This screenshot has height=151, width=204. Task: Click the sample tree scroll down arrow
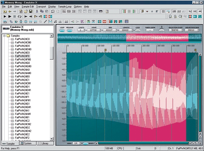click(x=51, y=139)
